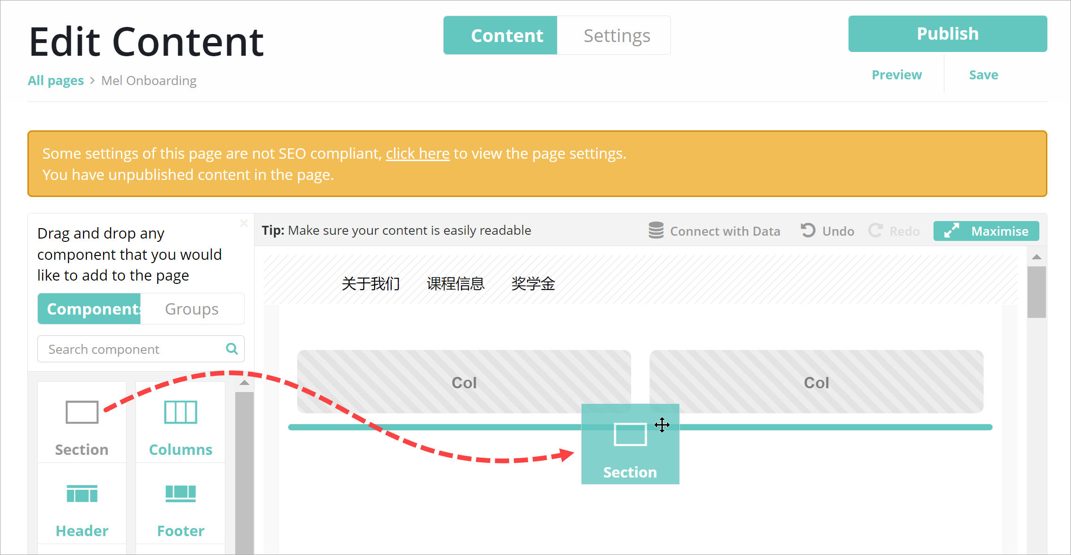Click the Publish button

[947, 34]
